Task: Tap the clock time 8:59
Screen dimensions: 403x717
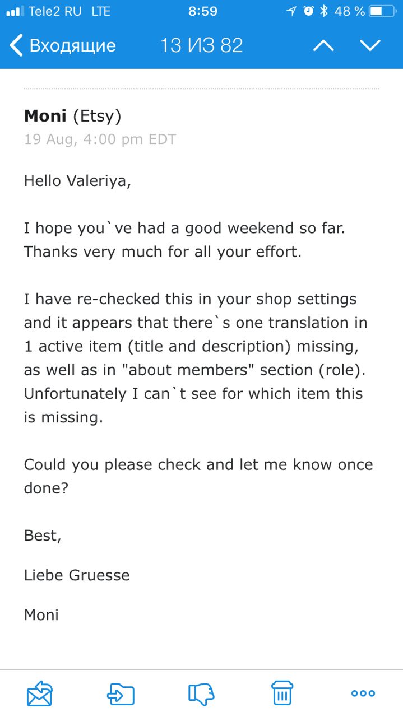Action: [x=202, y=11]
